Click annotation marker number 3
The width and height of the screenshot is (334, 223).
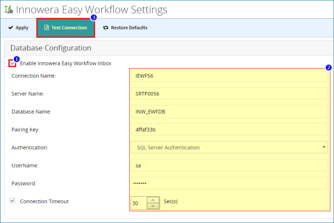[94, 17]
